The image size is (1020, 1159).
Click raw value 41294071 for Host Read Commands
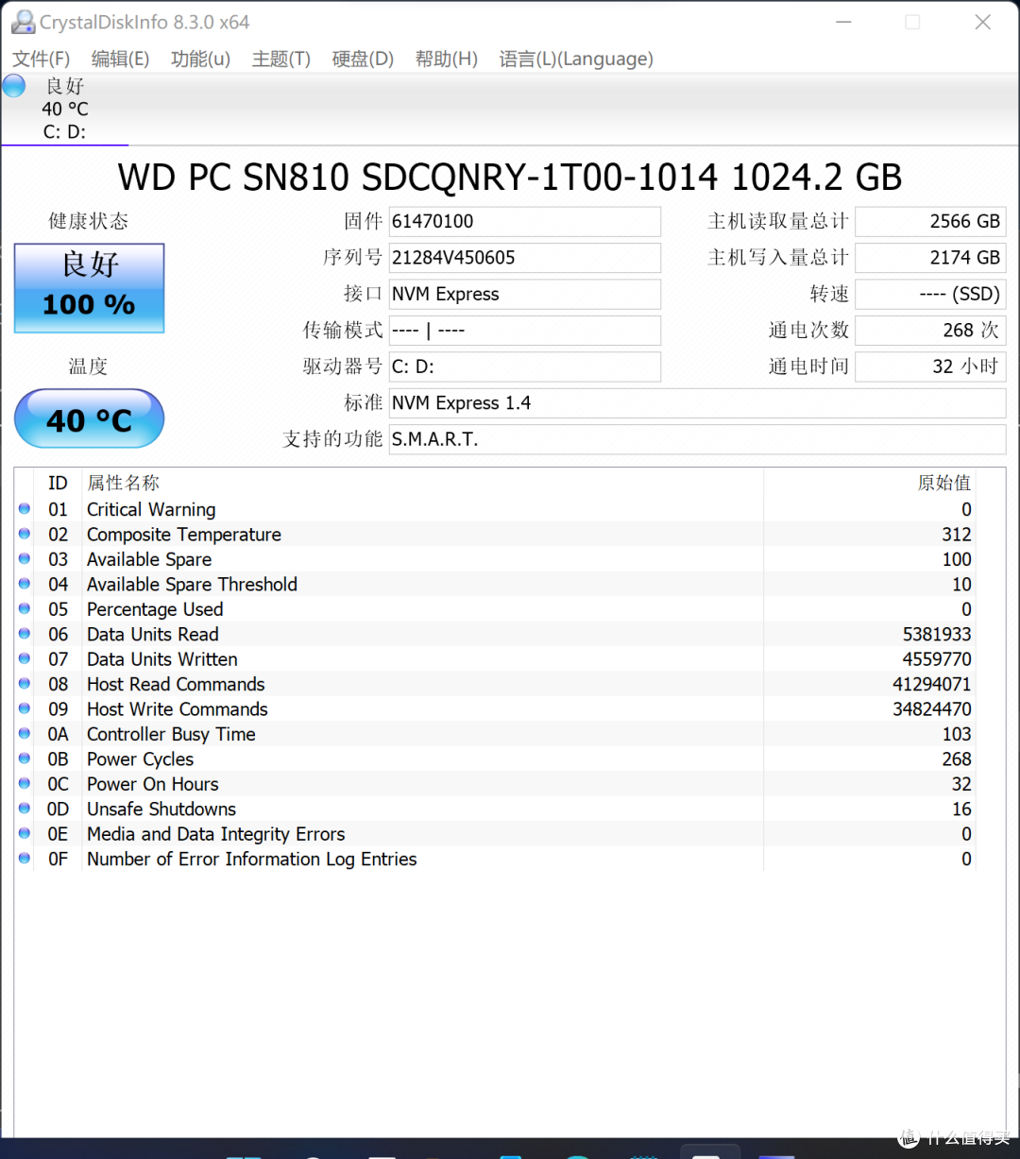[932, 685]
